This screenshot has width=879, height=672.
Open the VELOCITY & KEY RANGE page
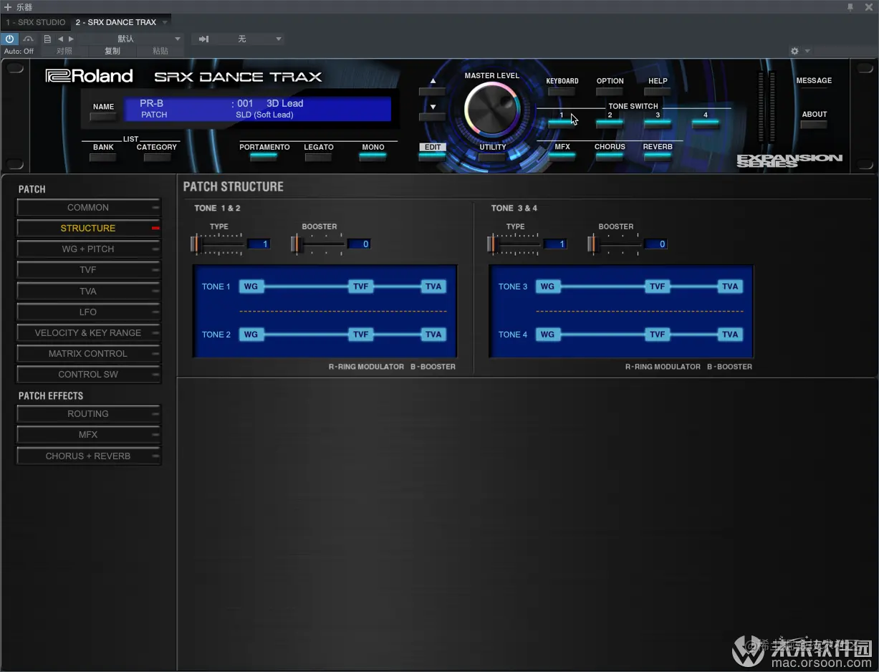pos(88,333)
